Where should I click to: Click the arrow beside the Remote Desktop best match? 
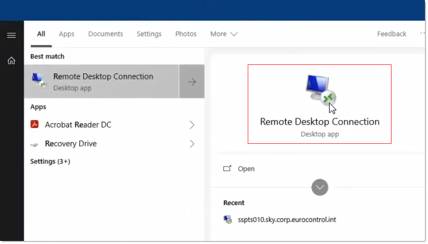coord(192,82)
